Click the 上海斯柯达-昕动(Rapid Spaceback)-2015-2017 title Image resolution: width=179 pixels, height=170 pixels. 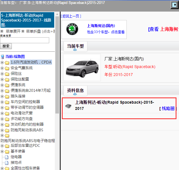[114, 105]
